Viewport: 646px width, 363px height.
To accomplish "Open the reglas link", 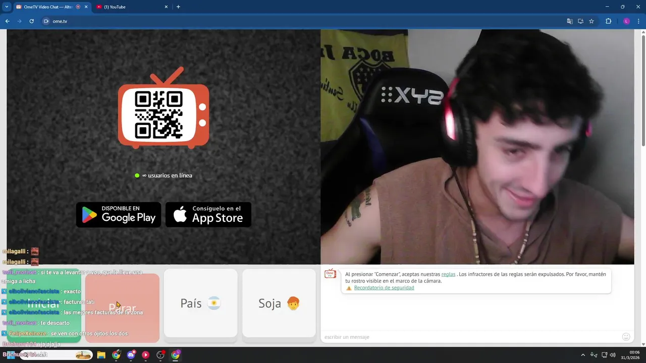I will point(448,274).
